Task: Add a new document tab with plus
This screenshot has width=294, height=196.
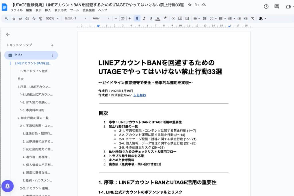Action: point(52,45)
